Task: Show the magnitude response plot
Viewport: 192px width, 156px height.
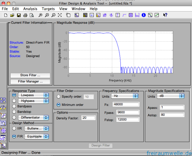Action: coord(85,15)
